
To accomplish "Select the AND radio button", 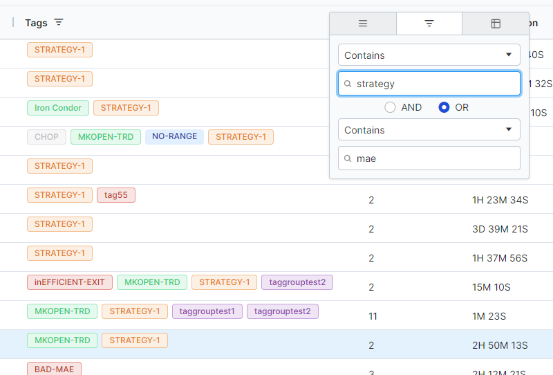I will click(391, 107).
